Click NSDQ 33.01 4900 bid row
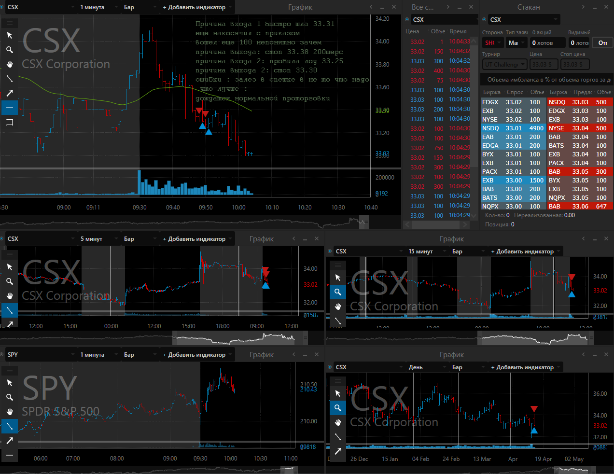Image resolution: width=614 pixels, height=474 pixels. coord(513,128)
